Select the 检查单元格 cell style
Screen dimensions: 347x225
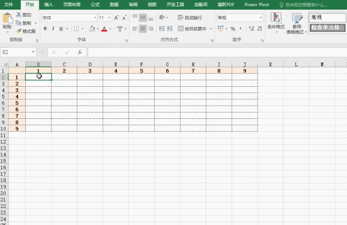click(x=327, y=28)
